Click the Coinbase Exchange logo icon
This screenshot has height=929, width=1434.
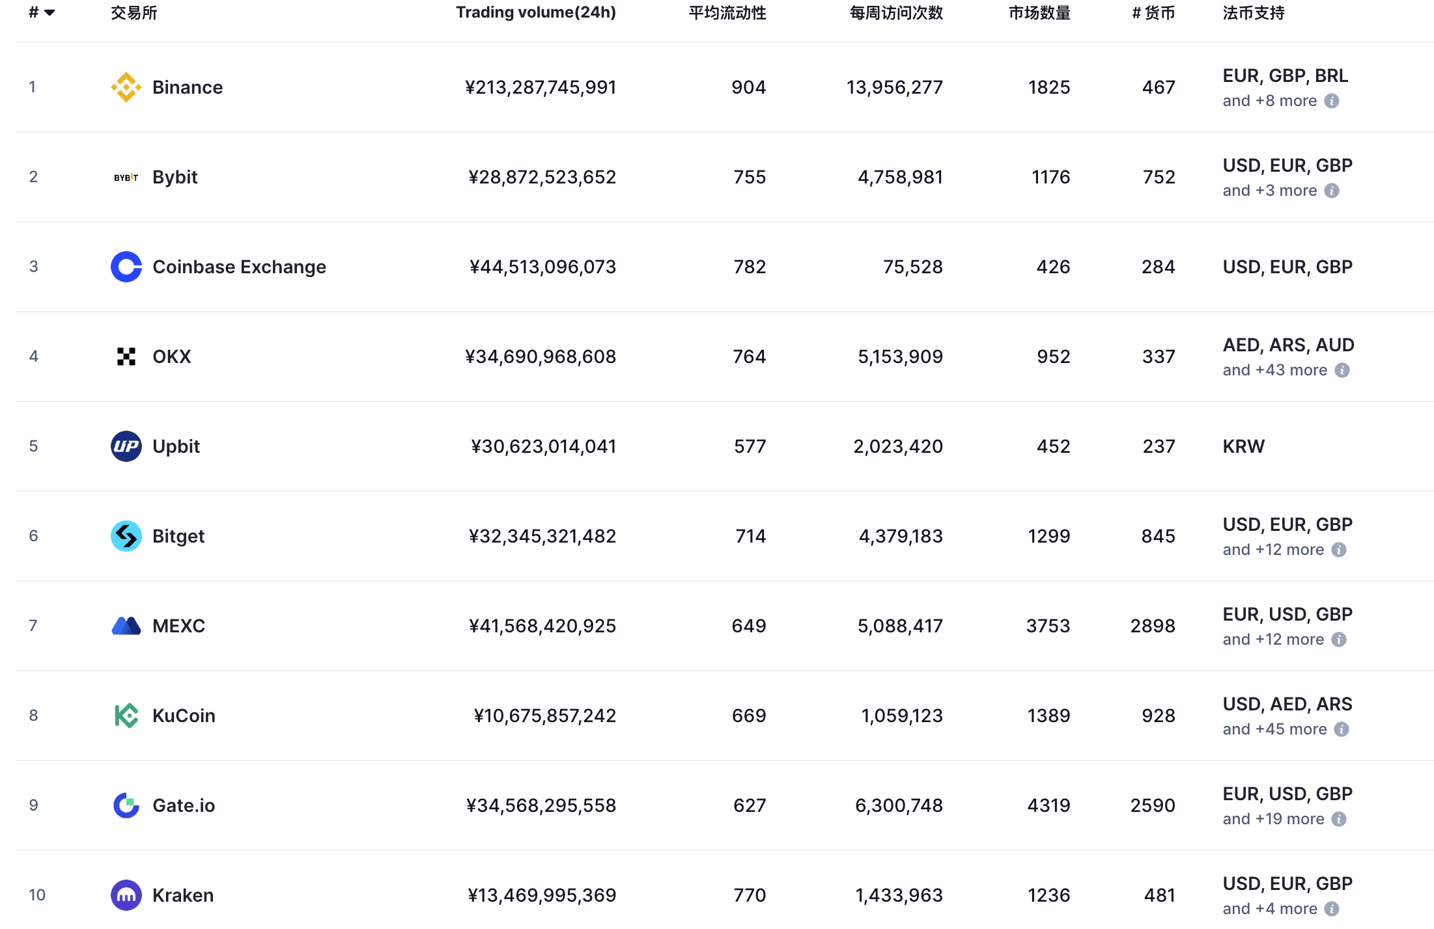point(126,267)
